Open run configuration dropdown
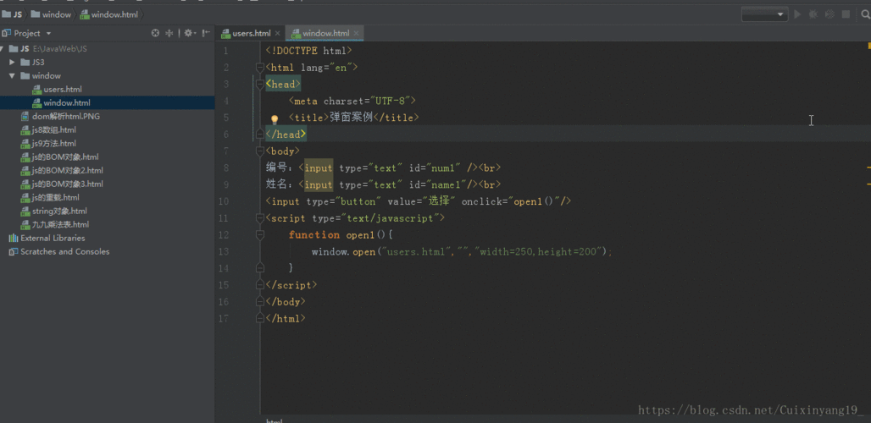 (764, 14)
